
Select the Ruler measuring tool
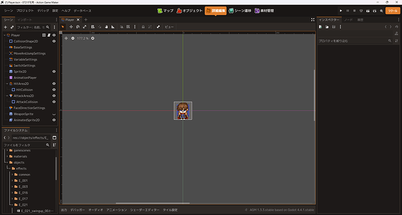tap(113, 27)
